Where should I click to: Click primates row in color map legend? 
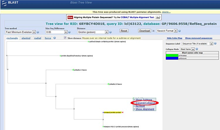[x=192, y=55]
